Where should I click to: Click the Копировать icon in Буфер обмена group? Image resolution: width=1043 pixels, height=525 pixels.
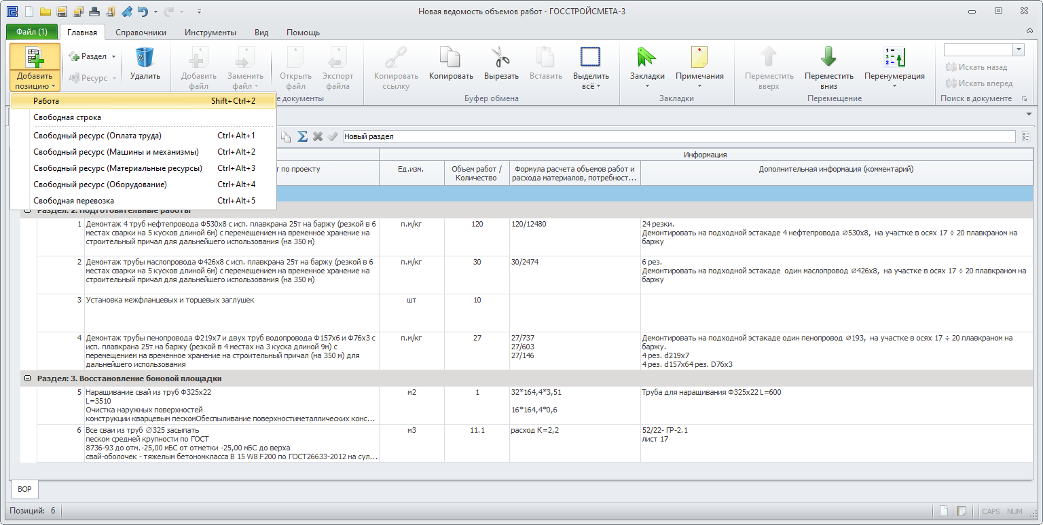[x=450, y=57]
